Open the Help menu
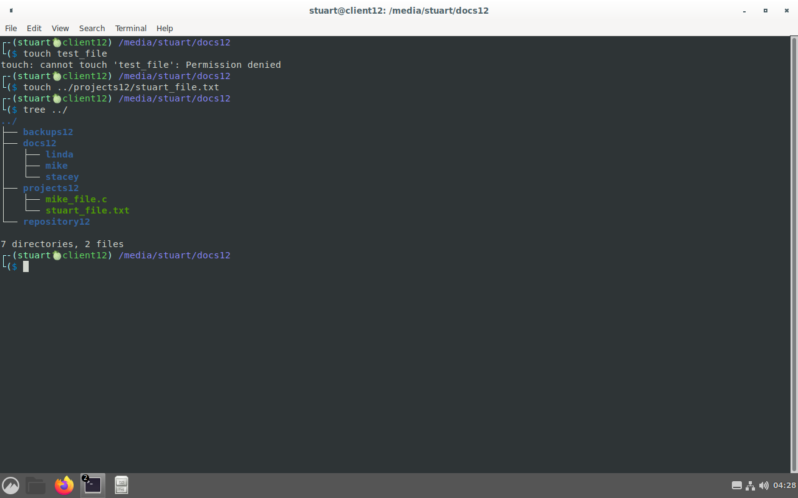 point(165,28)
